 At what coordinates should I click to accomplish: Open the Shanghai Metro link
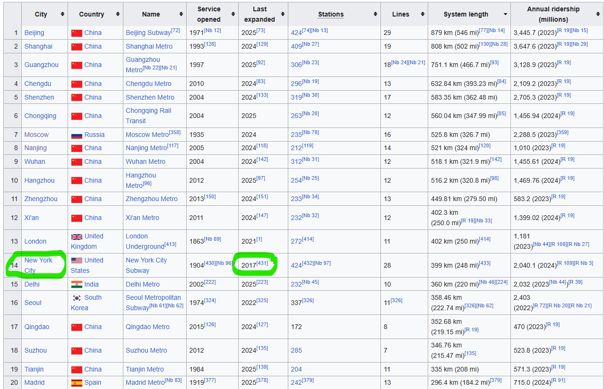click(149, 46)
